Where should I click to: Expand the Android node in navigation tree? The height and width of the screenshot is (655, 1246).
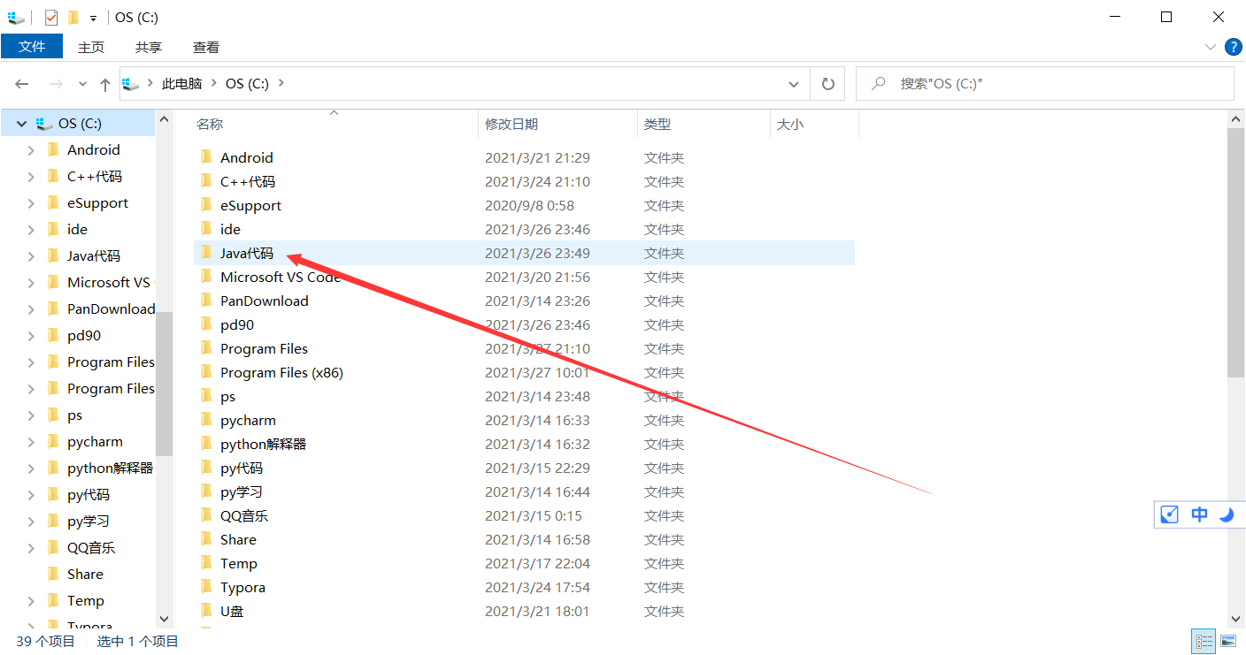(31, 150)
